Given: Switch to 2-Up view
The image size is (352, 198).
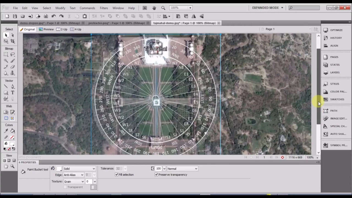Looking at the screenshot, I should point(62,29).
